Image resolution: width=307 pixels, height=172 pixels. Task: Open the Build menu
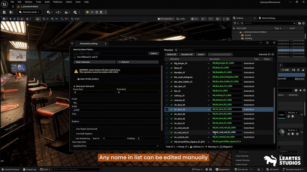tap(47, 2)
